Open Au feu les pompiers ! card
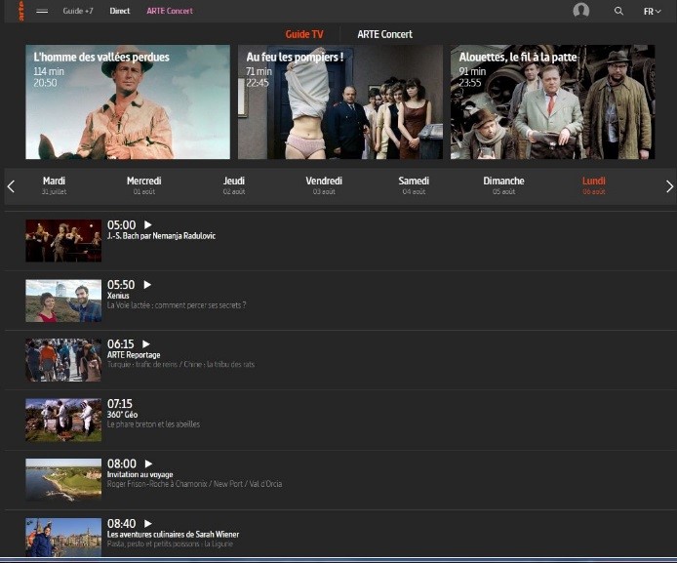677x563 pixels. (x=340, y=101)
